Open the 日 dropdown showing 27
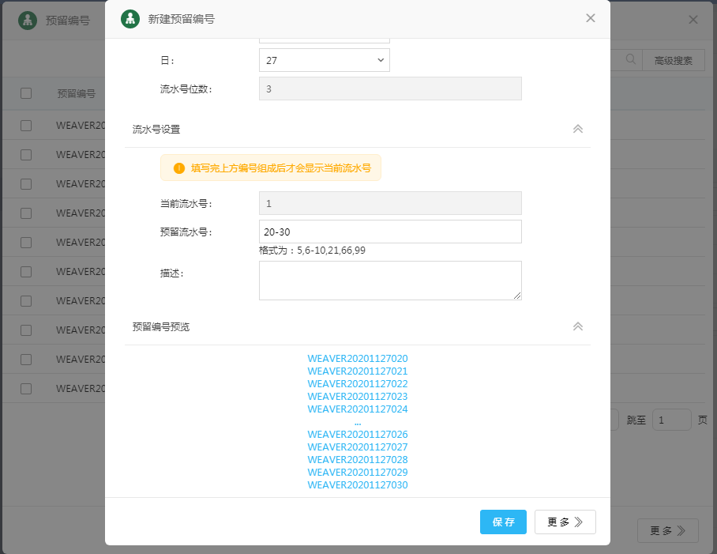The height and width of the screenshot is (554, 717). [x=324, y=60]
